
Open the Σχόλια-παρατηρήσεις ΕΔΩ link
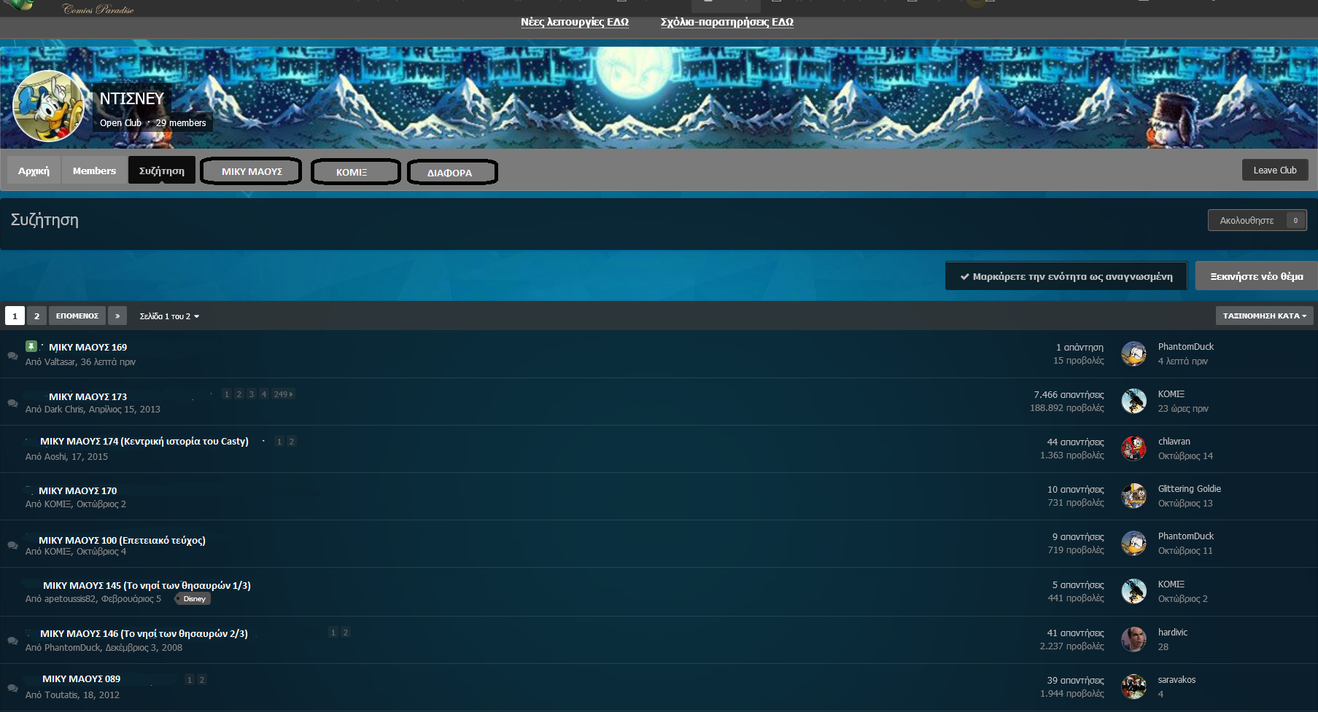[x=727, y=22]
